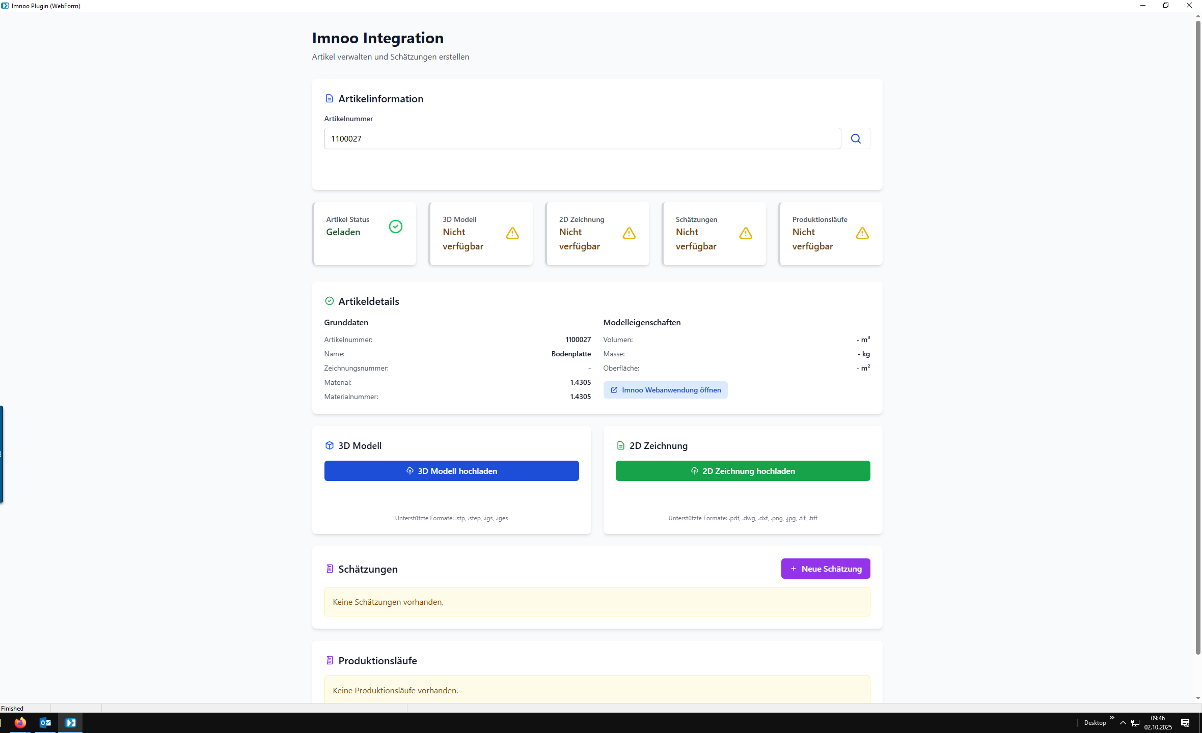Screen dimensions: 1202x733
Task: Select the Artikel Status Geladen card
Action: click(x=365, y=234)
